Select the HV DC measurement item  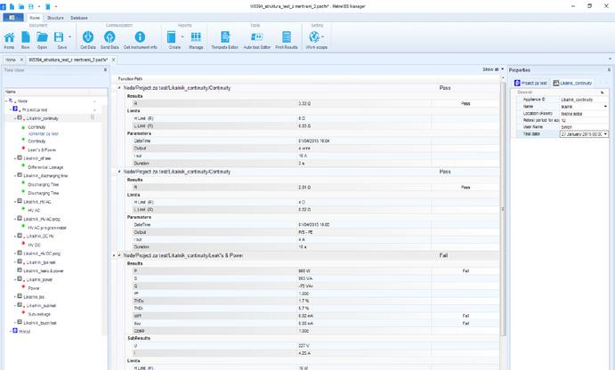point(34,245)
